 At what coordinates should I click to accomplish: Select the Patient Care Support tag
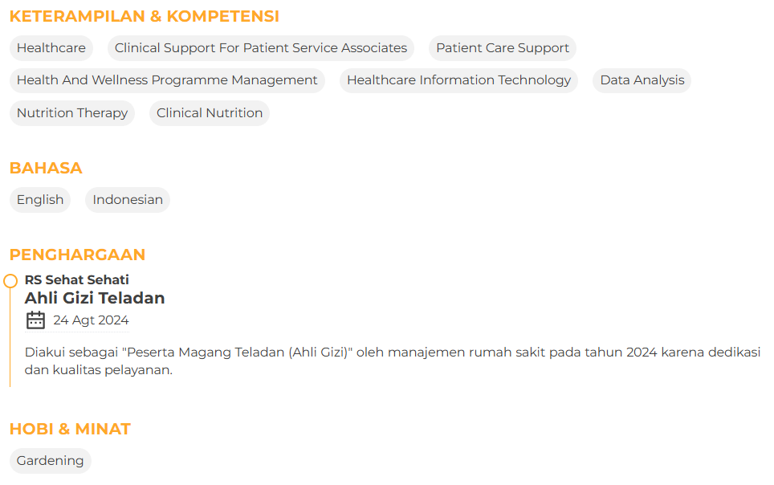tap(503, 48)
